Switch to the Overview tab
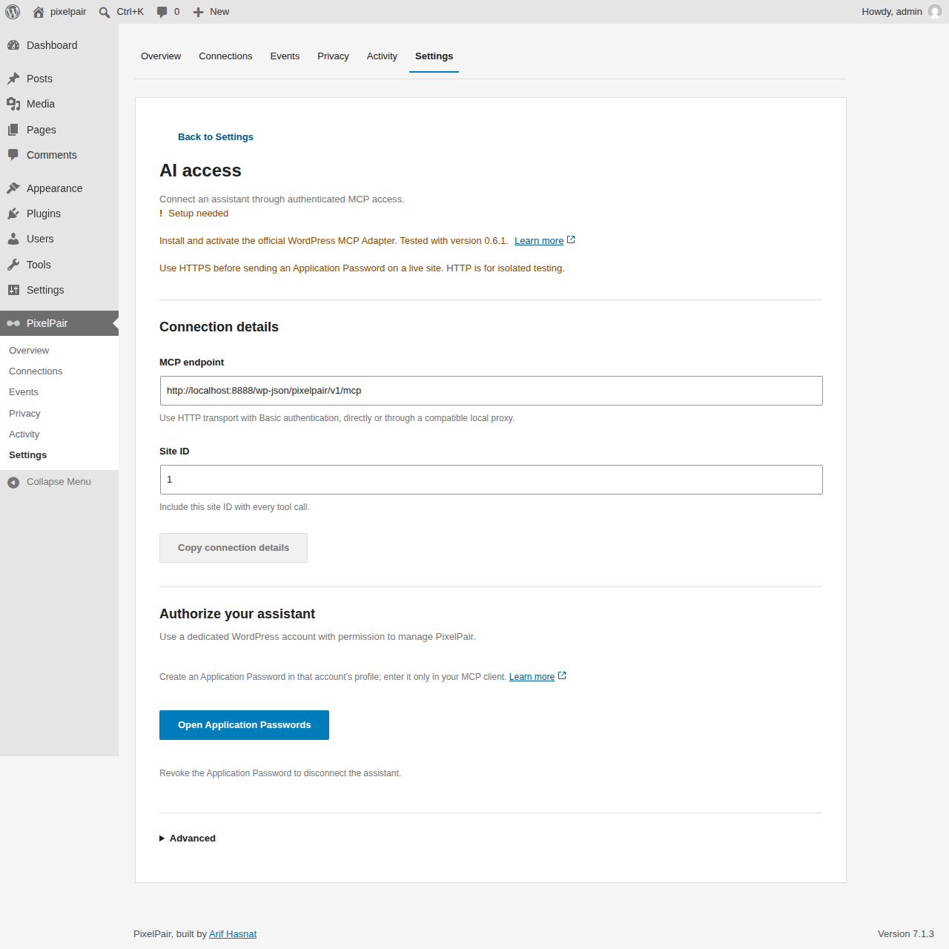949x949 pixels. (x=161, y=56)
